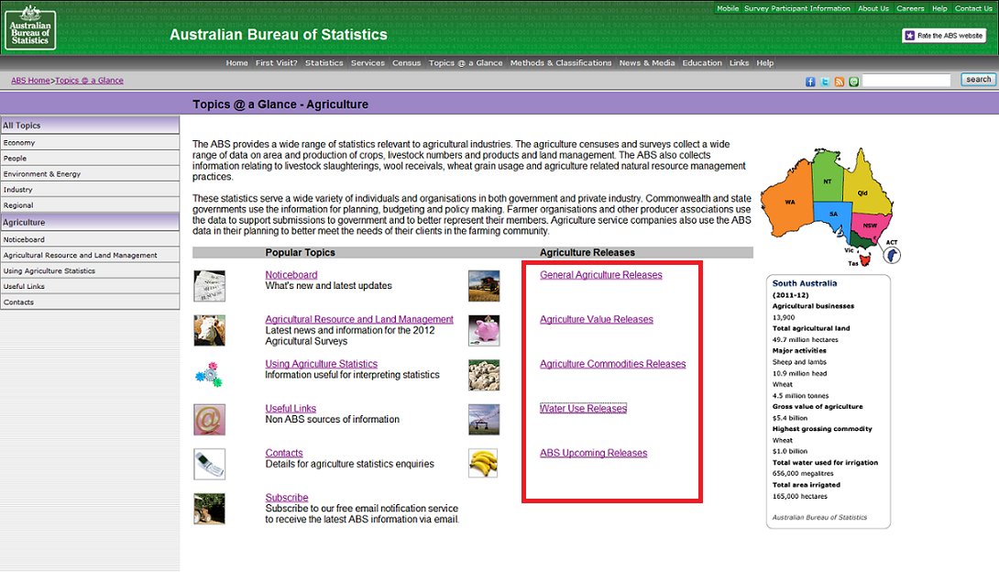Open the Subscribe link
Image resolution: width=999 pixels, height=572 pixels.
tap(286, 497)
